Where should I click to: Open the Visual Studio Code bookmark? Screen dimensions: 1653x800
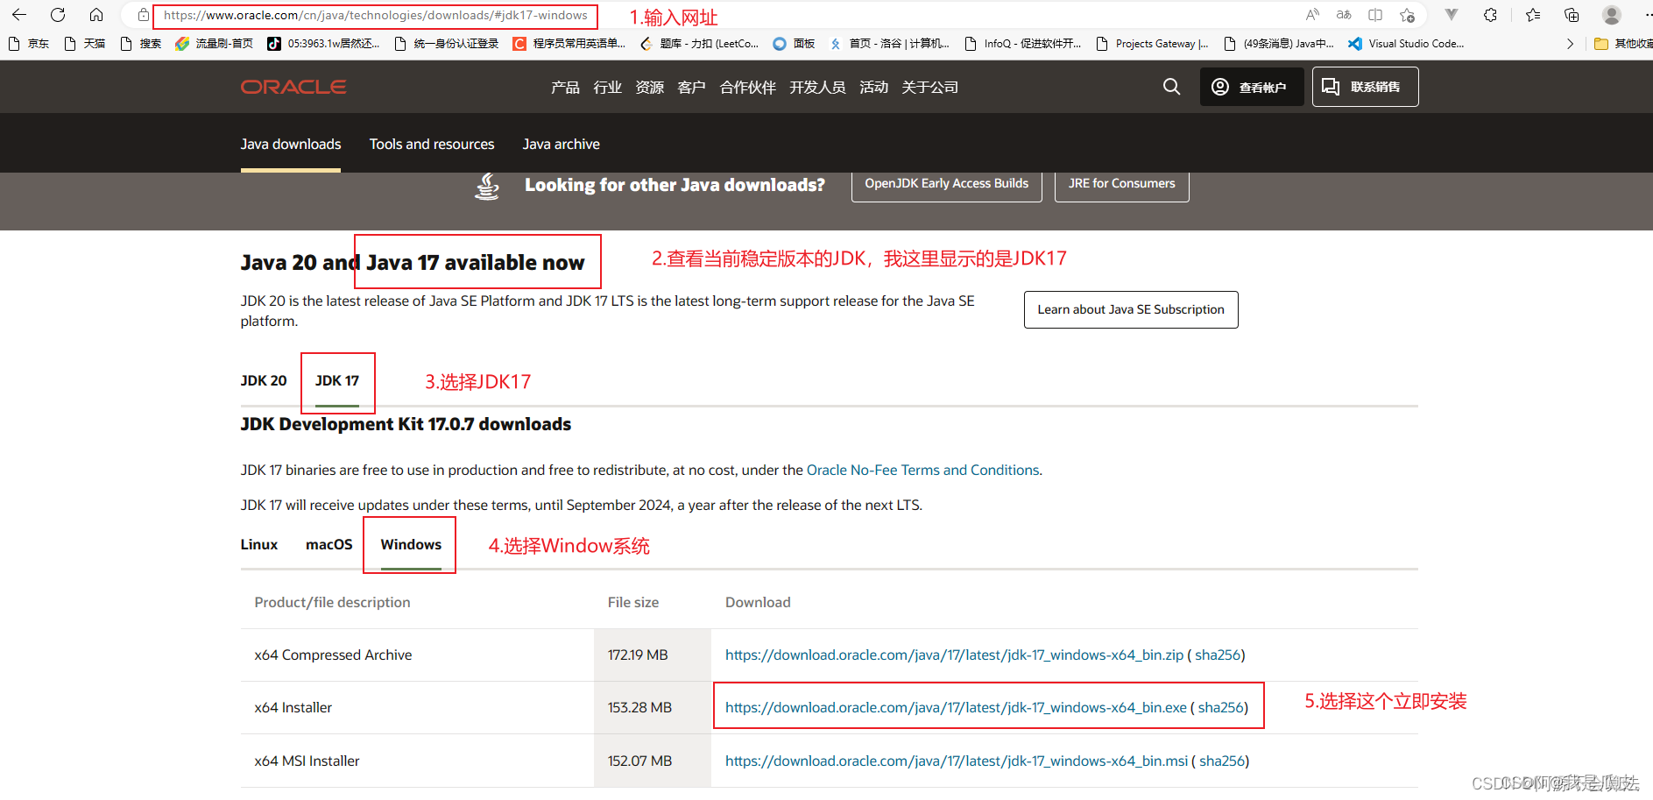pos(1407,44)
